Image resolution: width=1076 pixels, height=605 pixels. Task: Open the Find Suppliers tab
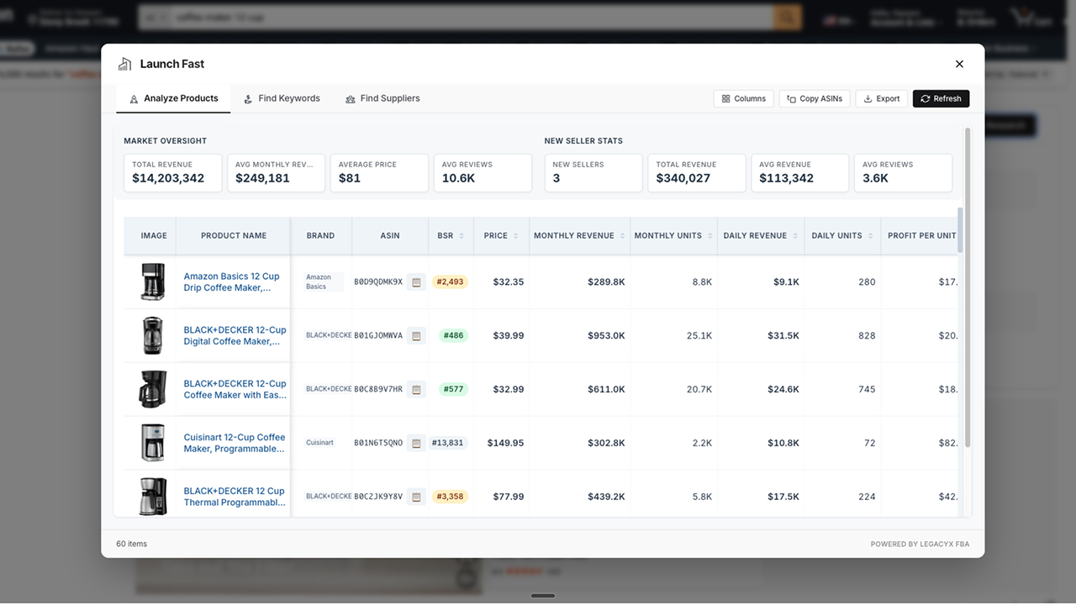pos(382,98)
